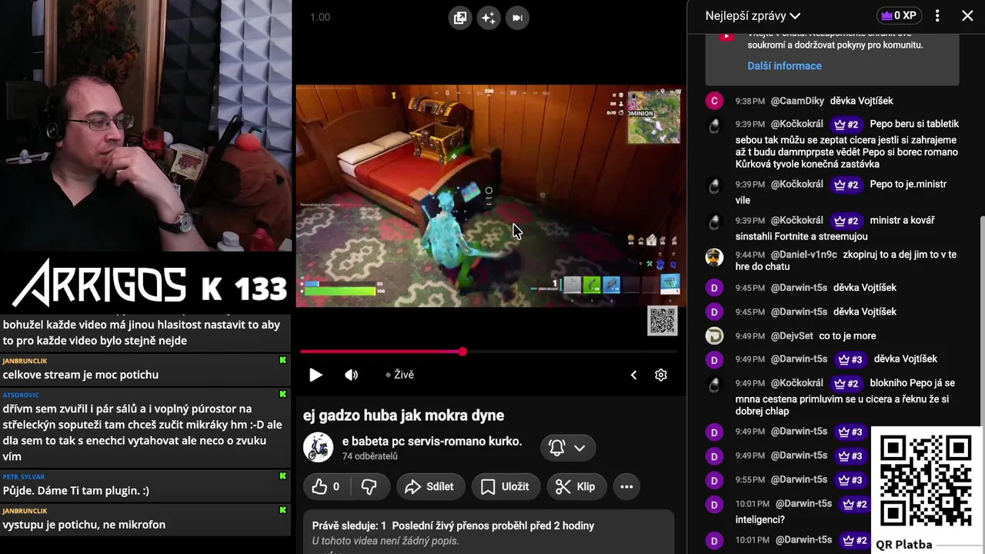Play the live video
The width and height of the screenshot is (985, 554).
(316, 375)
